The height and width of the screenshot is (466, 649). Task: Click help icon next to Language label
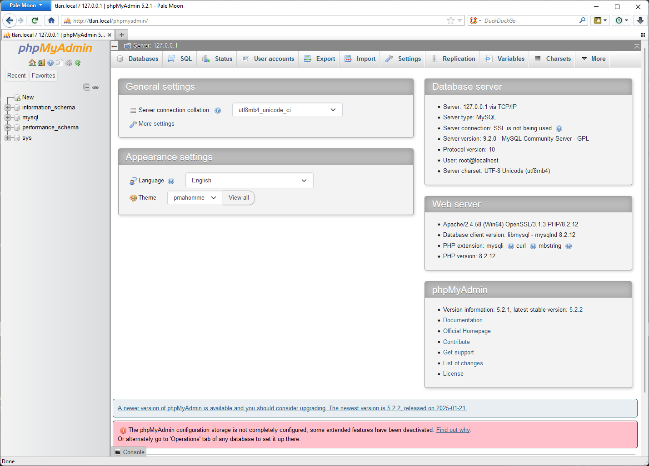(x=171, y=181)
